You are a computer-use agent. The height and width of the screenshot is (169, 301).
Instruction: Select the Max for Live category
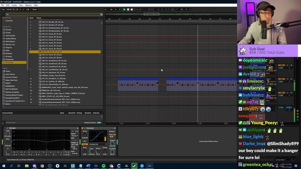(x=10, y=45)
